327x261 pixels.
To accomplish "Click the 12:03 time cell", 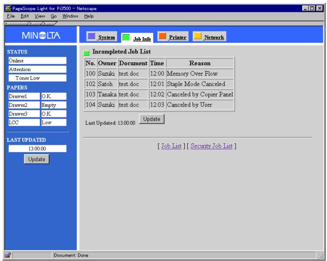I will tap(157, 105).
